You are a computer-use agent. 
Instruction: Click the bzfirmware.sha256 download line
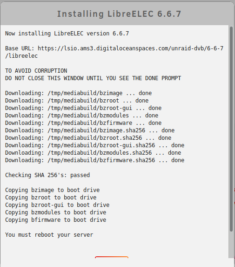click(95, 160)
